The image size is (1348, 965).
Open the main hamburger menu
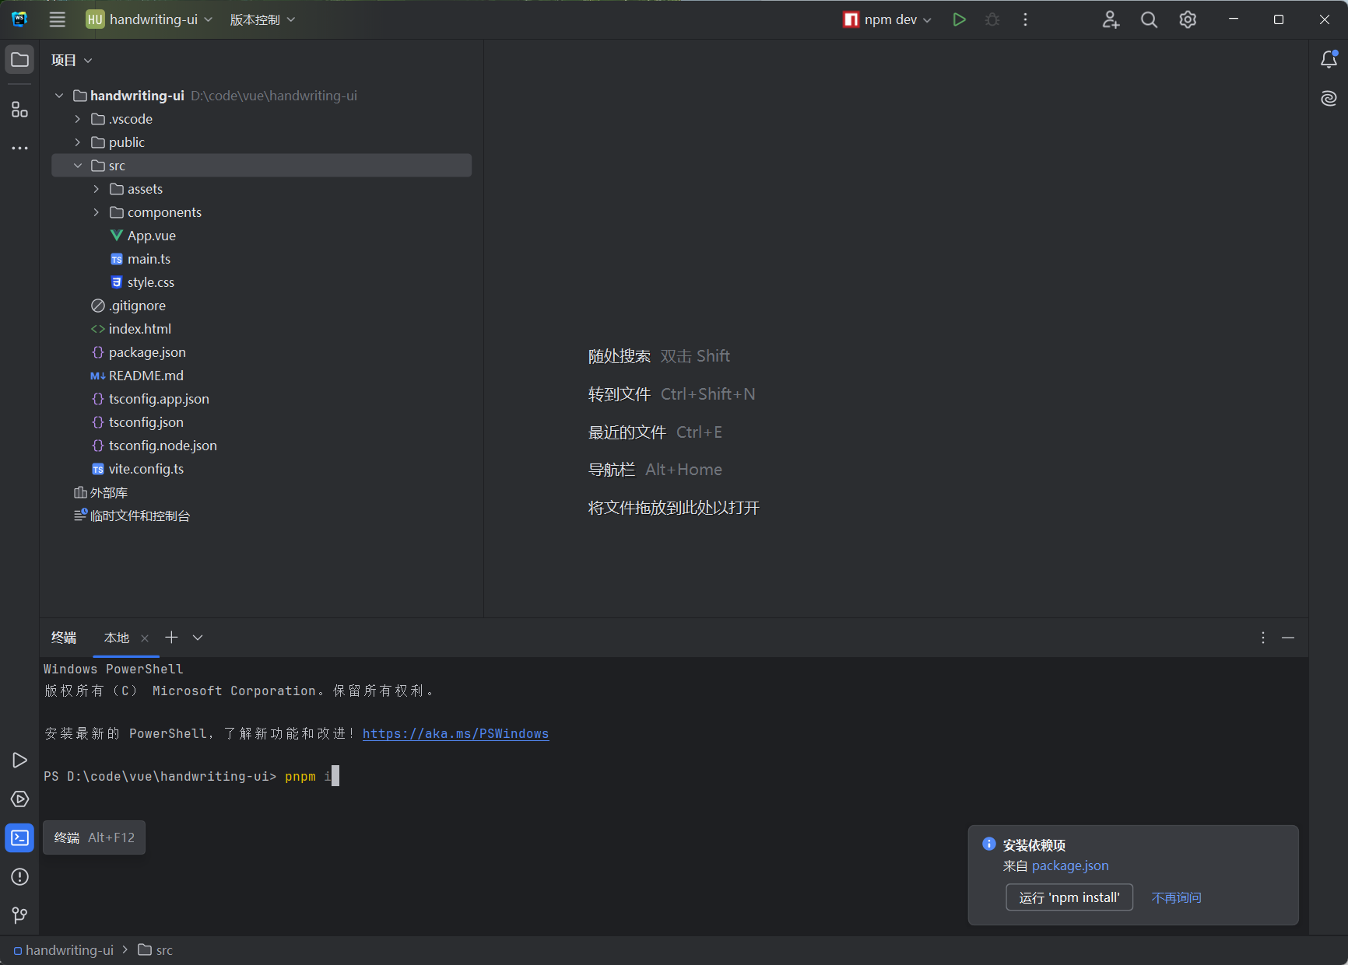coord(58,19)
